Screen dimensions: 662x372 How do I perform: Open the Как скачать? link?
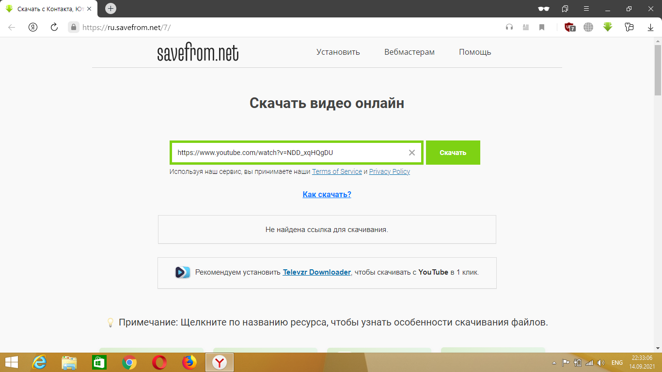[327, 194]
